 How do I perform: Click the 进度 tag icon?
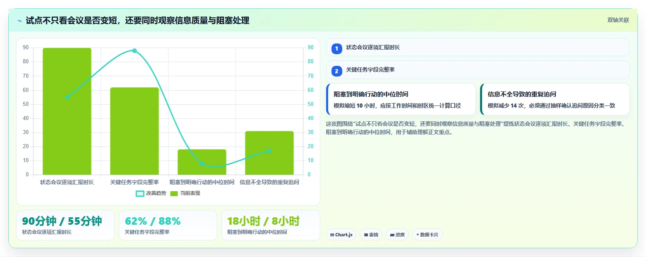tap(392, 235)
